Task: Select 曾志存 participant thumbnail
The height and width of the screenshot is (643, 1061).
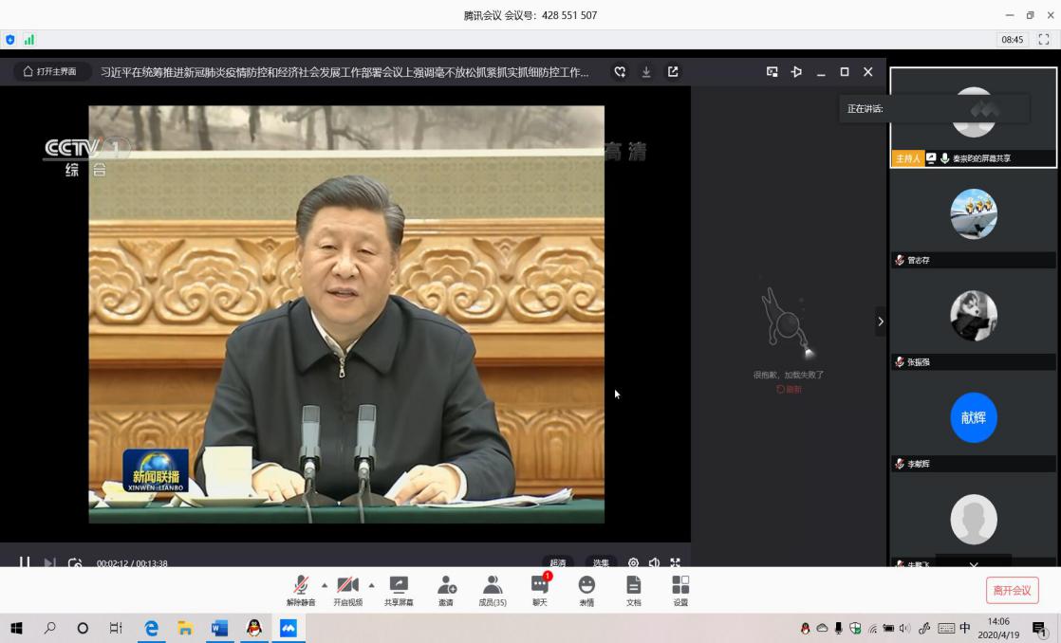Action: pyautogui.click(x=974, y=218)
